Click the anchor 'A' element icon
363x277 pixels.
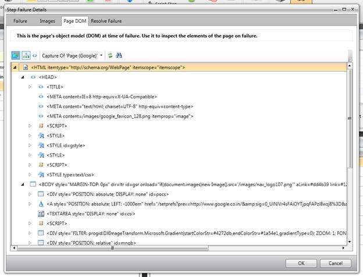[x=41, y=204]
